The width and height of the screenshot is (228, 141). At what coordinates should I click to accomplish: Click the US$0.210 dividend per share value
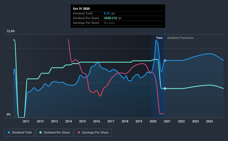pos(110,18)
